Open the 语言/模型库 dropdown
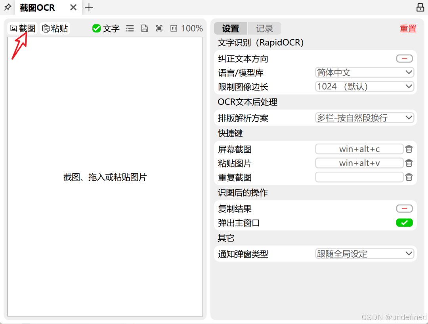This screenshot has width=428, height=324. pos(364,72)
